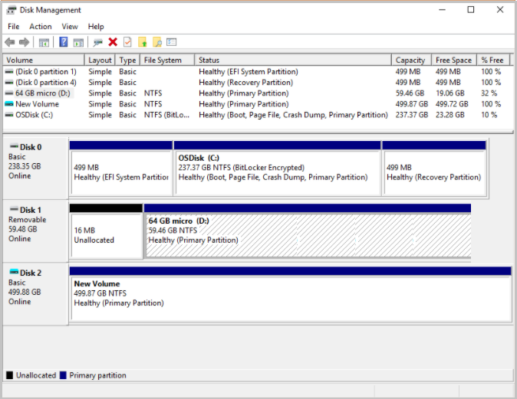Click the yellow folder with green arrow icon
517x399 pixels.
tap(142, 42)
